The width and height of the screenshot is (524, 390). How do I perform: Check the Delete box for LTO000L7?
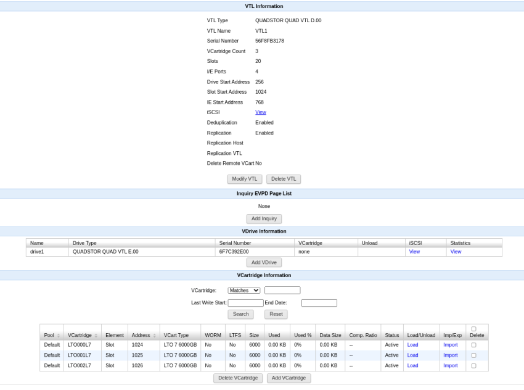pos(473,345)
